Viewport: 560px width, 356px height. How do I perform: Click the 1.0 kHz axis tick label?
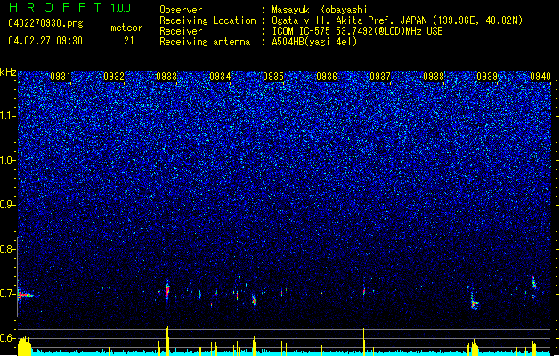7,160
